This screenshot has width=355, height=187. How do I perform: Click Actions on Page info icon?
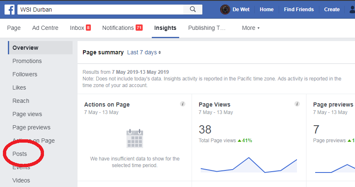(182, 104)
